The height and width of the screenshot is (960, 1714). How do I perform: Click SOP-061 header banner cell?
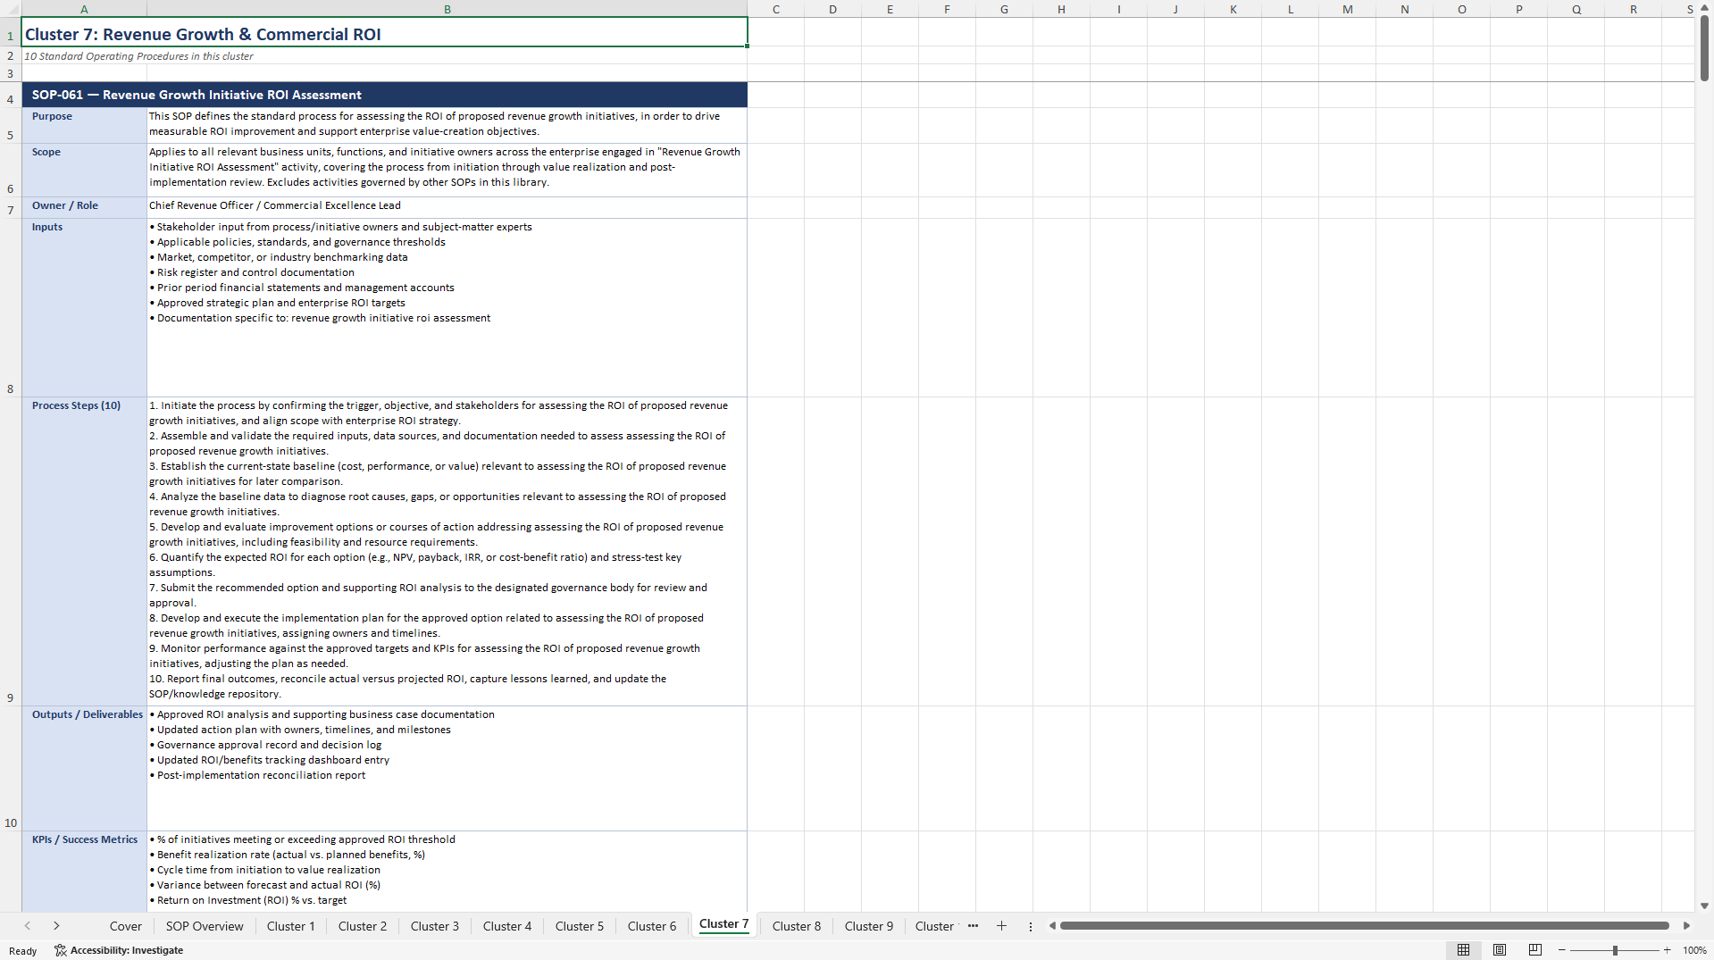click(x=385, y=95)
